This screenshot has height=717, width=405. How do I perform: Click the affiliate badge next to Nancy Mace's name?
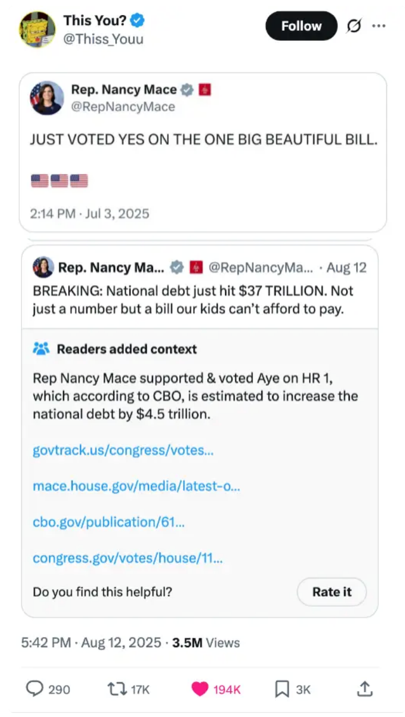pos(204,90)
